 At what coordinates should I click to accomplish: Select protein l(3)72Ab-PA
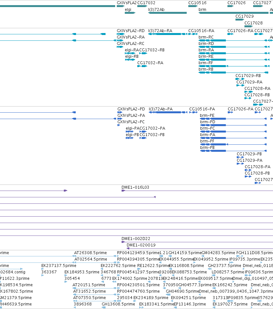click(161, 109)
